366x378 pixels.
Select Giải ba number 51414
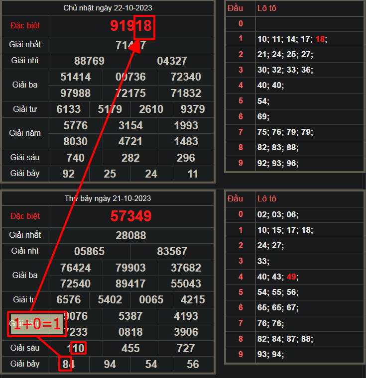(x=76, y=77)
